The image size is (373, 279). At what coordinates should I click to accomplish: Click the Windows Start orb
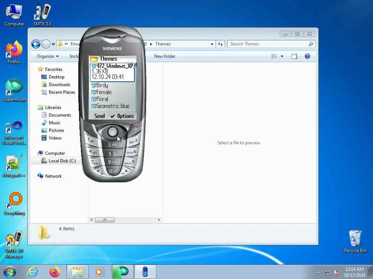(10, 272)
